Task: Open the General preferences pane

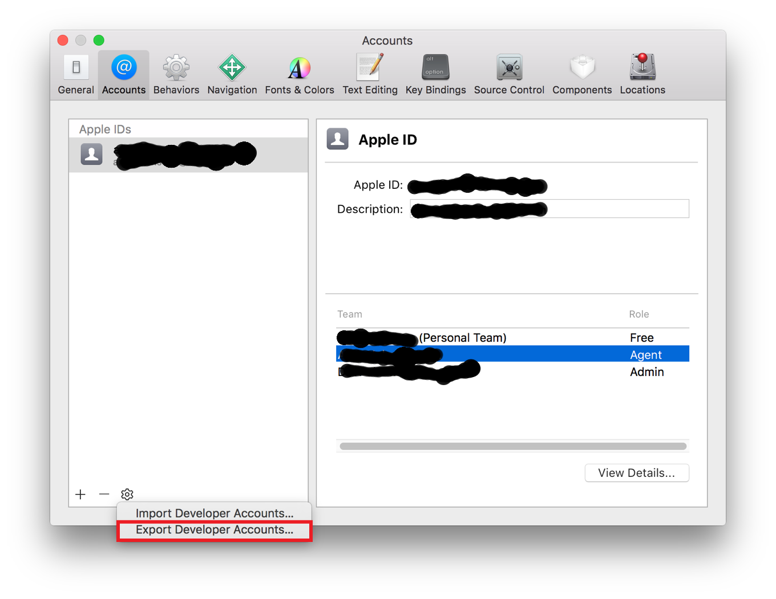Action: coord(76,75)
